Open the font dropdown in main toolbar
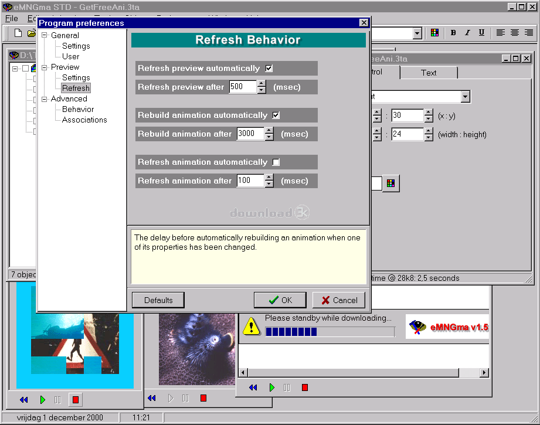This screenshot has height=425, width=540. (x=417, y=33)
